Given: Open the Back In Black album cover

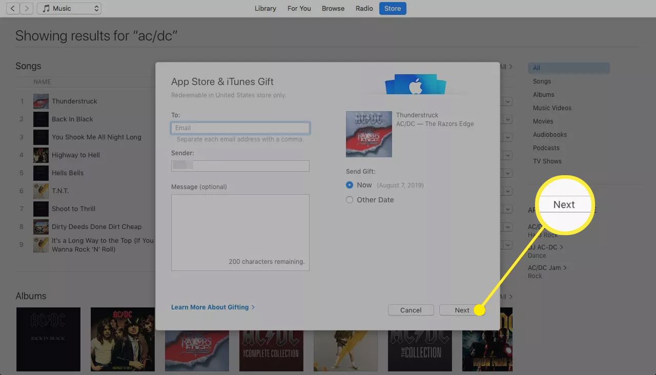Looking at the screenshot, I should tap(48, 339).
